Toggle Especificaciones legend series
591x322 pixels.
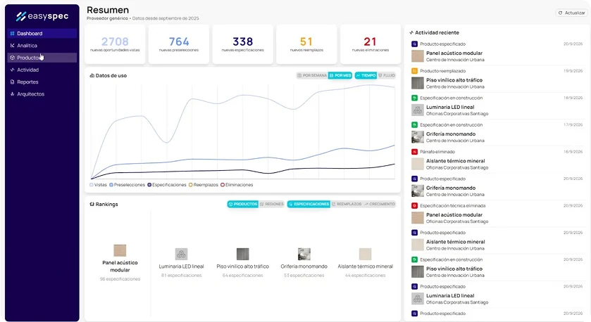167,185
